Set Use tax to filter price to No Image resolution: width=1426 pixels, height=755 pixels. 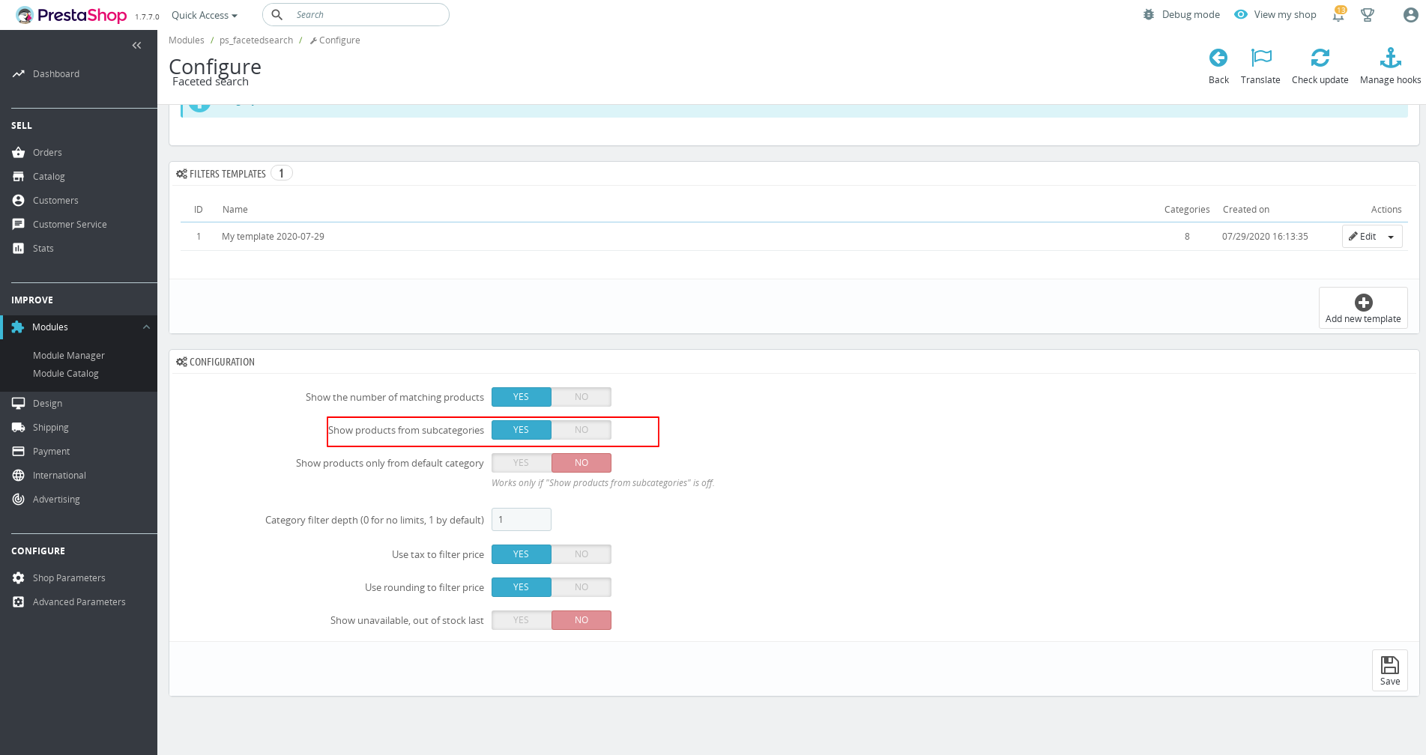click(581, 554)
